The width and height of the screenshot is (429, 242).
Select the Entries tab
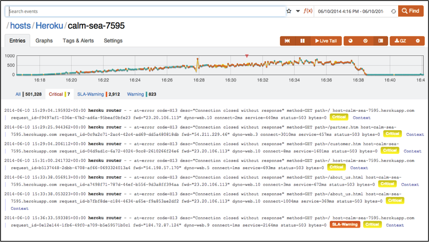coord(18,41)
